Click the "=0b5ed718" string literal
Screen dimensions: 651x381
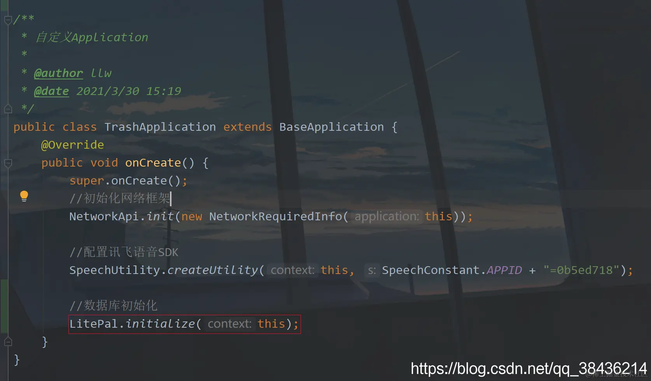581,270
